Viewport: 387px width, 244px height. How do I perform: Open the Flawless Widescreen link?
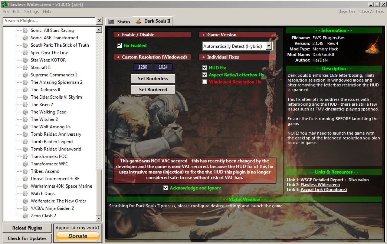pyautogui.click(x=320, y=185)
